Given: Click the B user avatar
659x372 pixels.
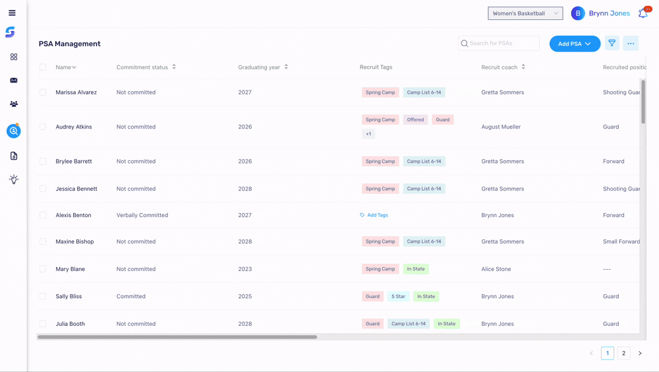Looking at the screenshot, I should coord(578,13).
